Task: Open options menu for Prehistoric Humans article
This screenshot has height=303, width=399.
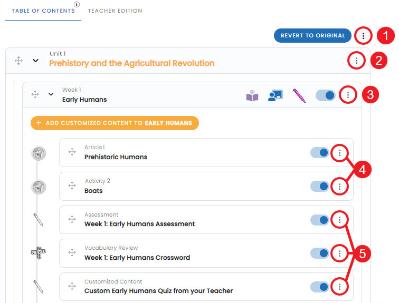Action: tap(339, 153)
